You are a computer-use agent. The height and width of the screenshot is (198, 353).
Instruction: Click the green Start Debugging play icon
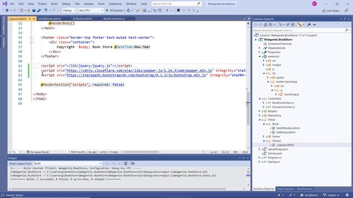(x=107, y=10)
